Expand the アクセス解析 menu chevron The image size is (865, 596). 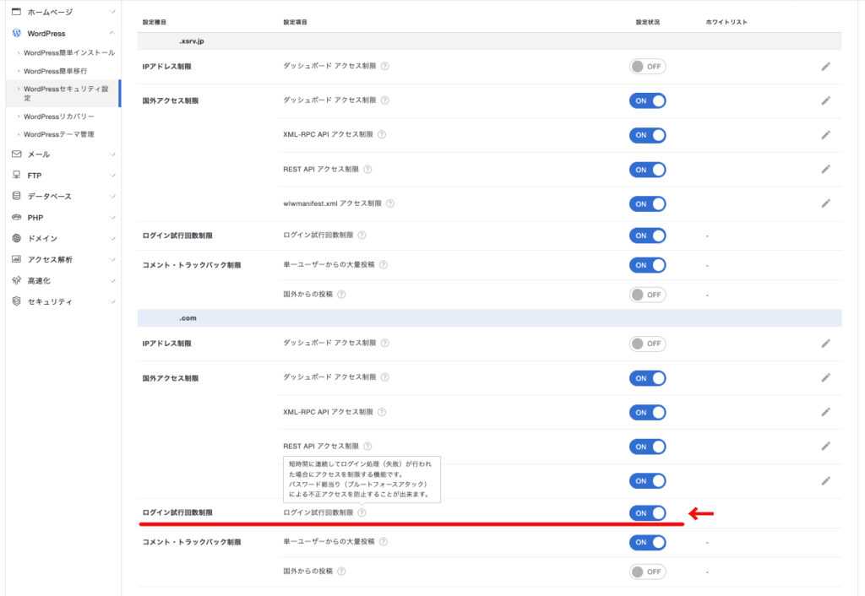(x=112, y=259)
